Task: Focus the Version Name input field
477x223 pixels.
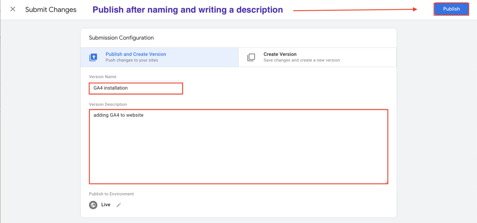Action: [136, 88]
